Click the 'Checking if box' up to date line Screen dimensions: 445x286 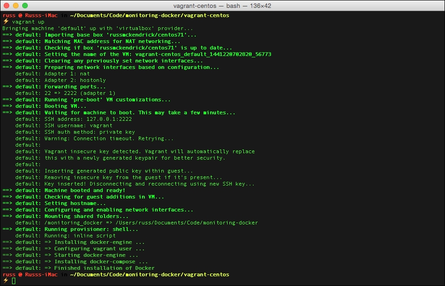(117, 48)
